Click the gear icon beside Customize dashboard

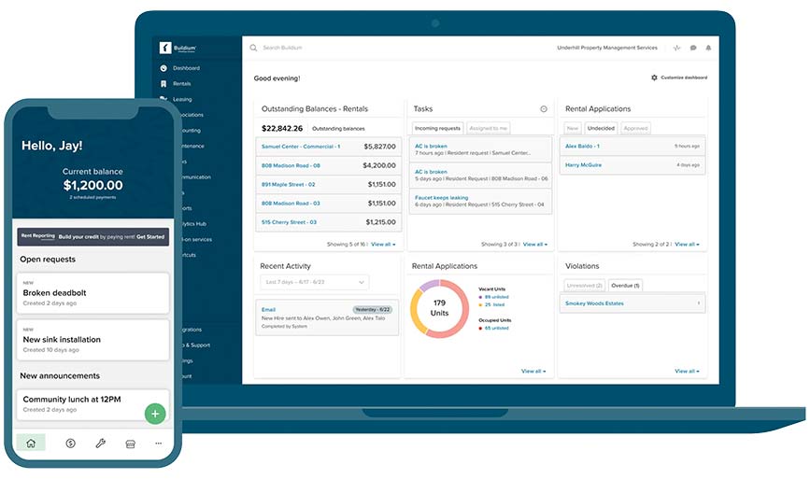click(x=654, y=77)
